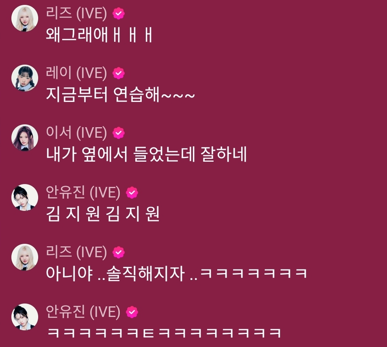Select the message "지금부터 연습해~~~"
Image resolution: width=387 pixels, height=347 pixels.
(121, 94)
